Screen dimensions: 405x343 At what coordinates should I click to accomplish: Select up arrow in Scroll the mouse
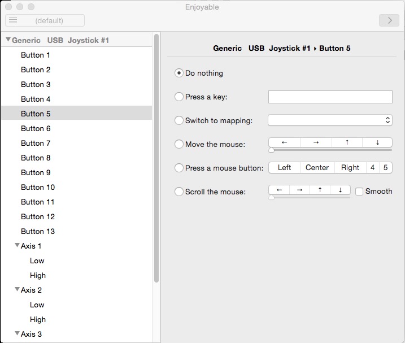(x=320, y=190)
